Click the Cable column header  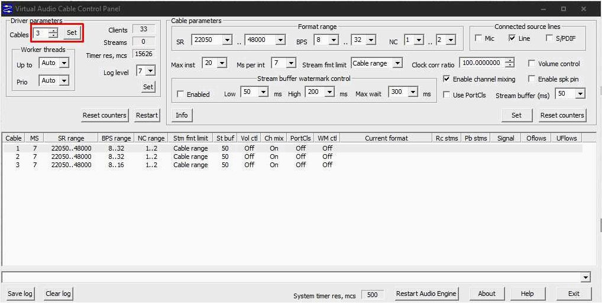(14, 138)
